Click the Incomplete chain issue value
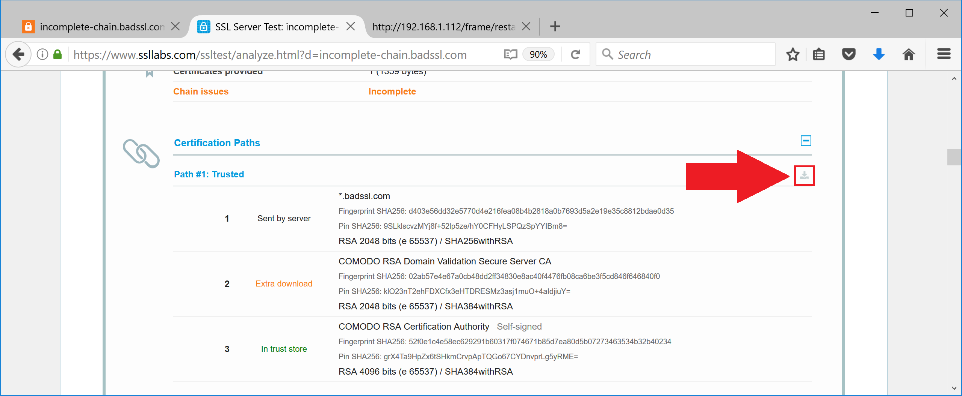This screenshot has width=962, height=396. coord(392,91)
